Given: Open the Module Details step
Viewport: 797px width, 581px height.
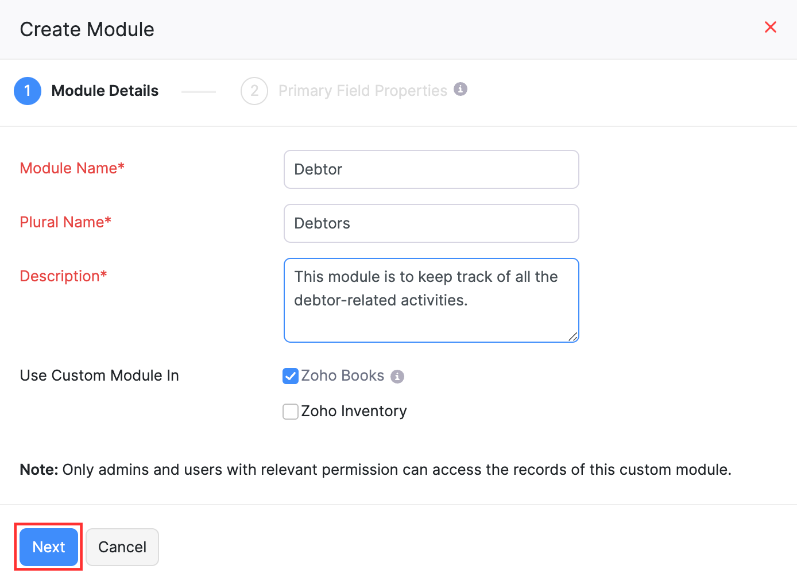Looking at the screenshot, I should pos(105,91).
